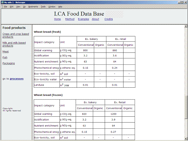Click the Netscape icon in title bar

pyautogui.click(x=3, y=2)
